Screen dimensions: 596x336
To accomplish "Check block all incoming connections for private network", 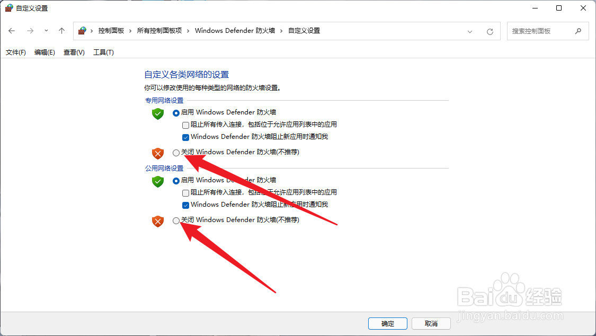I will 185,125.
